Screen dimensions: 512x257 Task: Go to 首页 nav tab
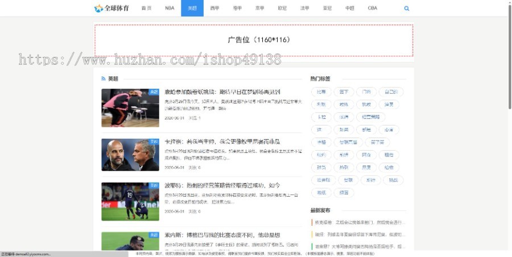pos(146,8)
